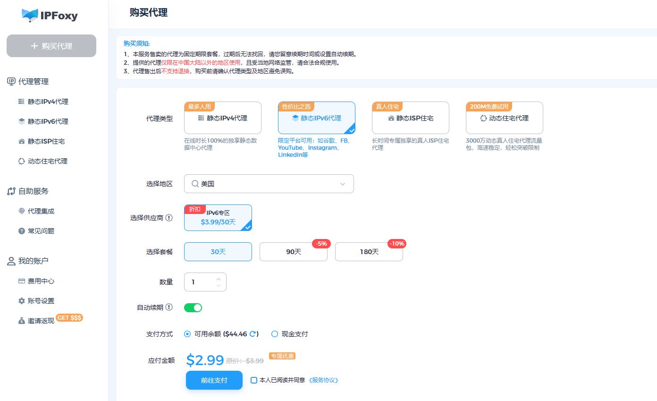
Task: Select the 静态IPv6代理 proxy type card
Action: coord(316,118)
